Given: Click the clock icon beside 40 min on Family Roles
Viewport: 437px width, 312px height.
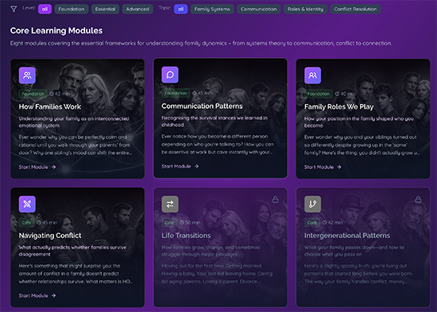Looking at the screenshot, I should 337,94.
